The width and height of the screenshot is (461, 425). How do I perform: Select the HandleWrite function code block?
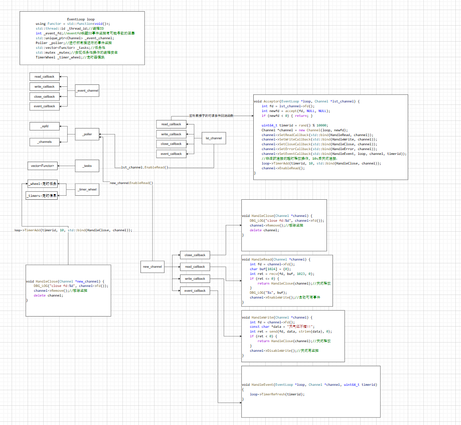point(293,336)
